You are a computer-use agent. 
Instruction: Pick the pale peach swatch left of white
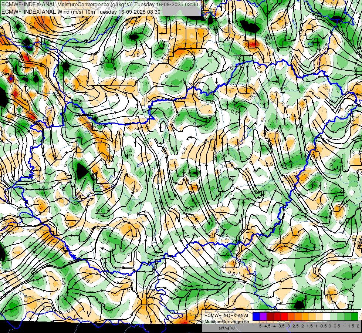coord(319,316)
